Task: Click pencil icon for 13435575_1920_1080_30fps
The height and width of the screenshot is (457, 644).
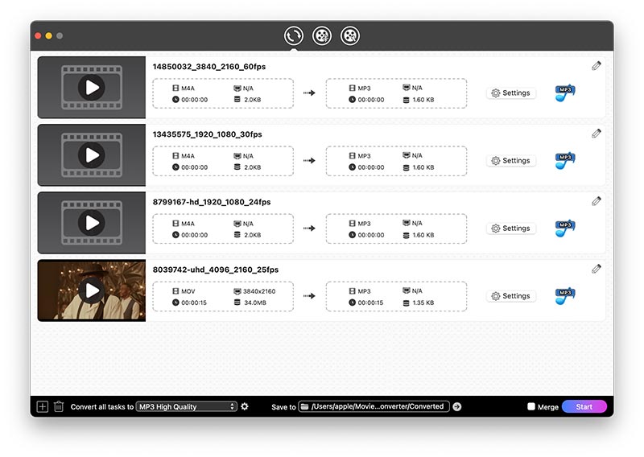Action: pyautogui.click(x=596, y=134)
